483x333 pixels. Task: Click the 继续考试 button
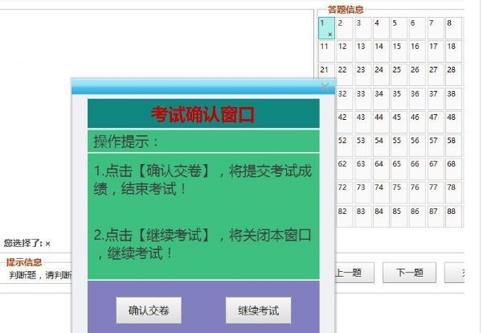click(259, 310)
